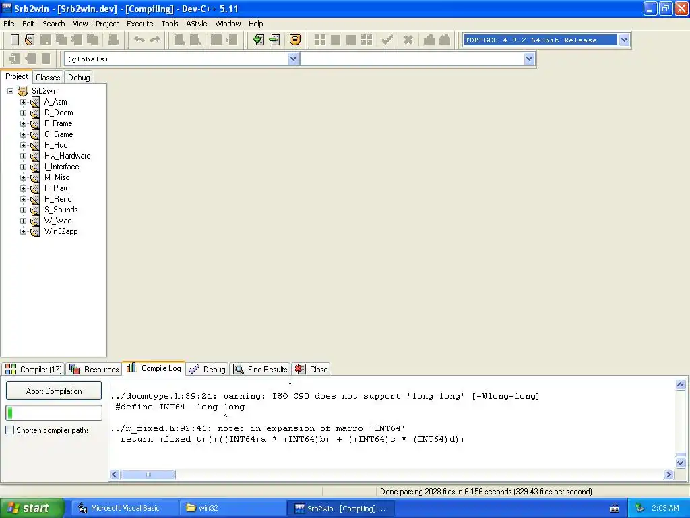
Task: Open the TDM-GCC compiler set dropdown
Action: point(624,40)
